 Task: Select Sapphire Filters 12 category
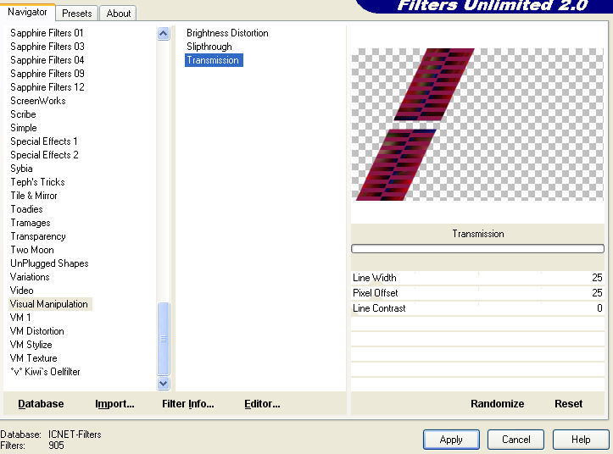[x=47, y=87]
